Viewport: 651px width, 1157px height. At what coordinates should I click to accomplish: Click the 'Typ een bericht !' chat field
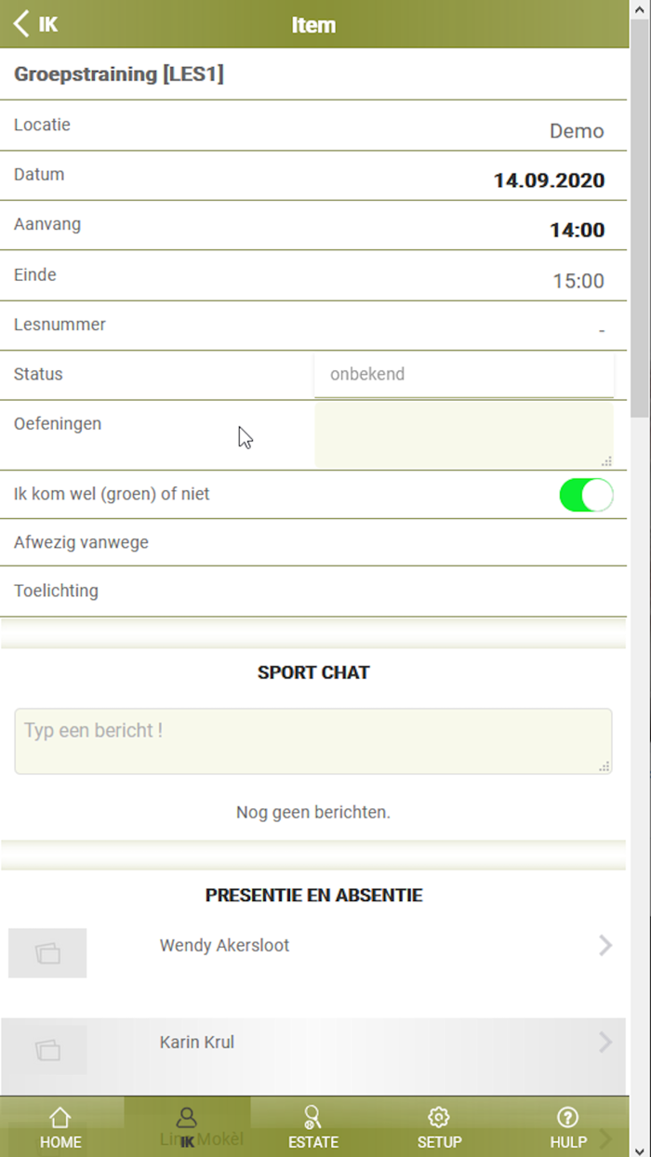[312, 741]
